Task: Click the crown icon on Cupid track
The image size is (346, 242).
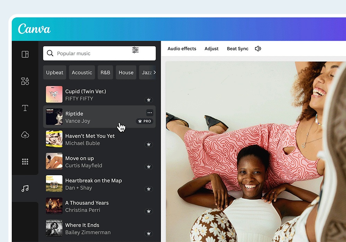Action: click(x=149, y=100)
